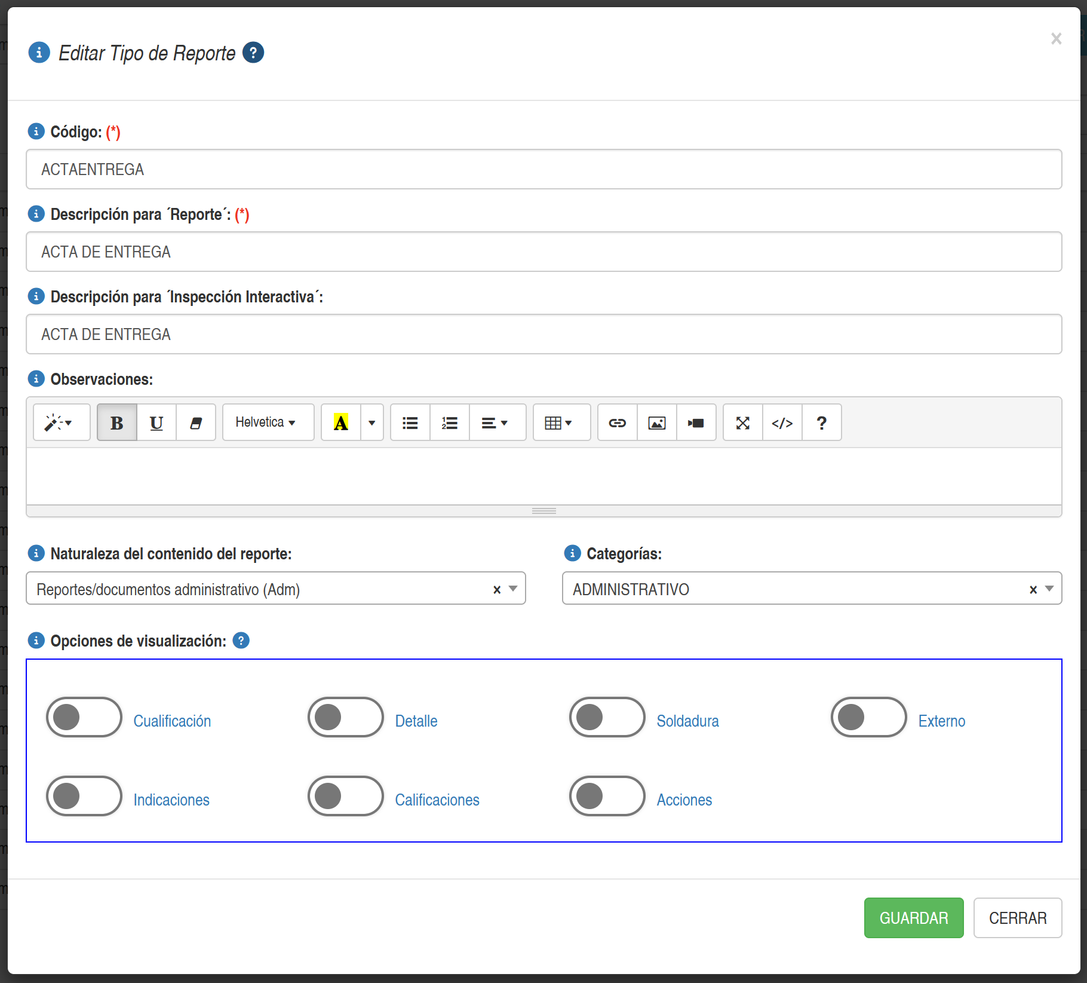The image size is (1087, 983).
Task: Open Naturaleza del contenido dropdown
Action: tap(513, 589)
